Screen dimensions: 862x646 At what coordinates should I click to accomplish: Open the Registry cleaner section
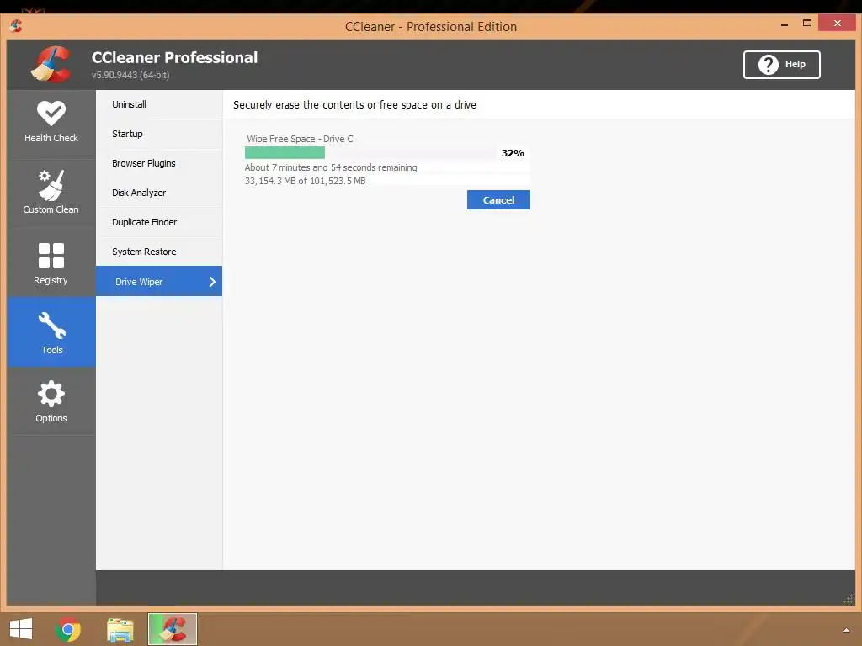tap(51, 263)
